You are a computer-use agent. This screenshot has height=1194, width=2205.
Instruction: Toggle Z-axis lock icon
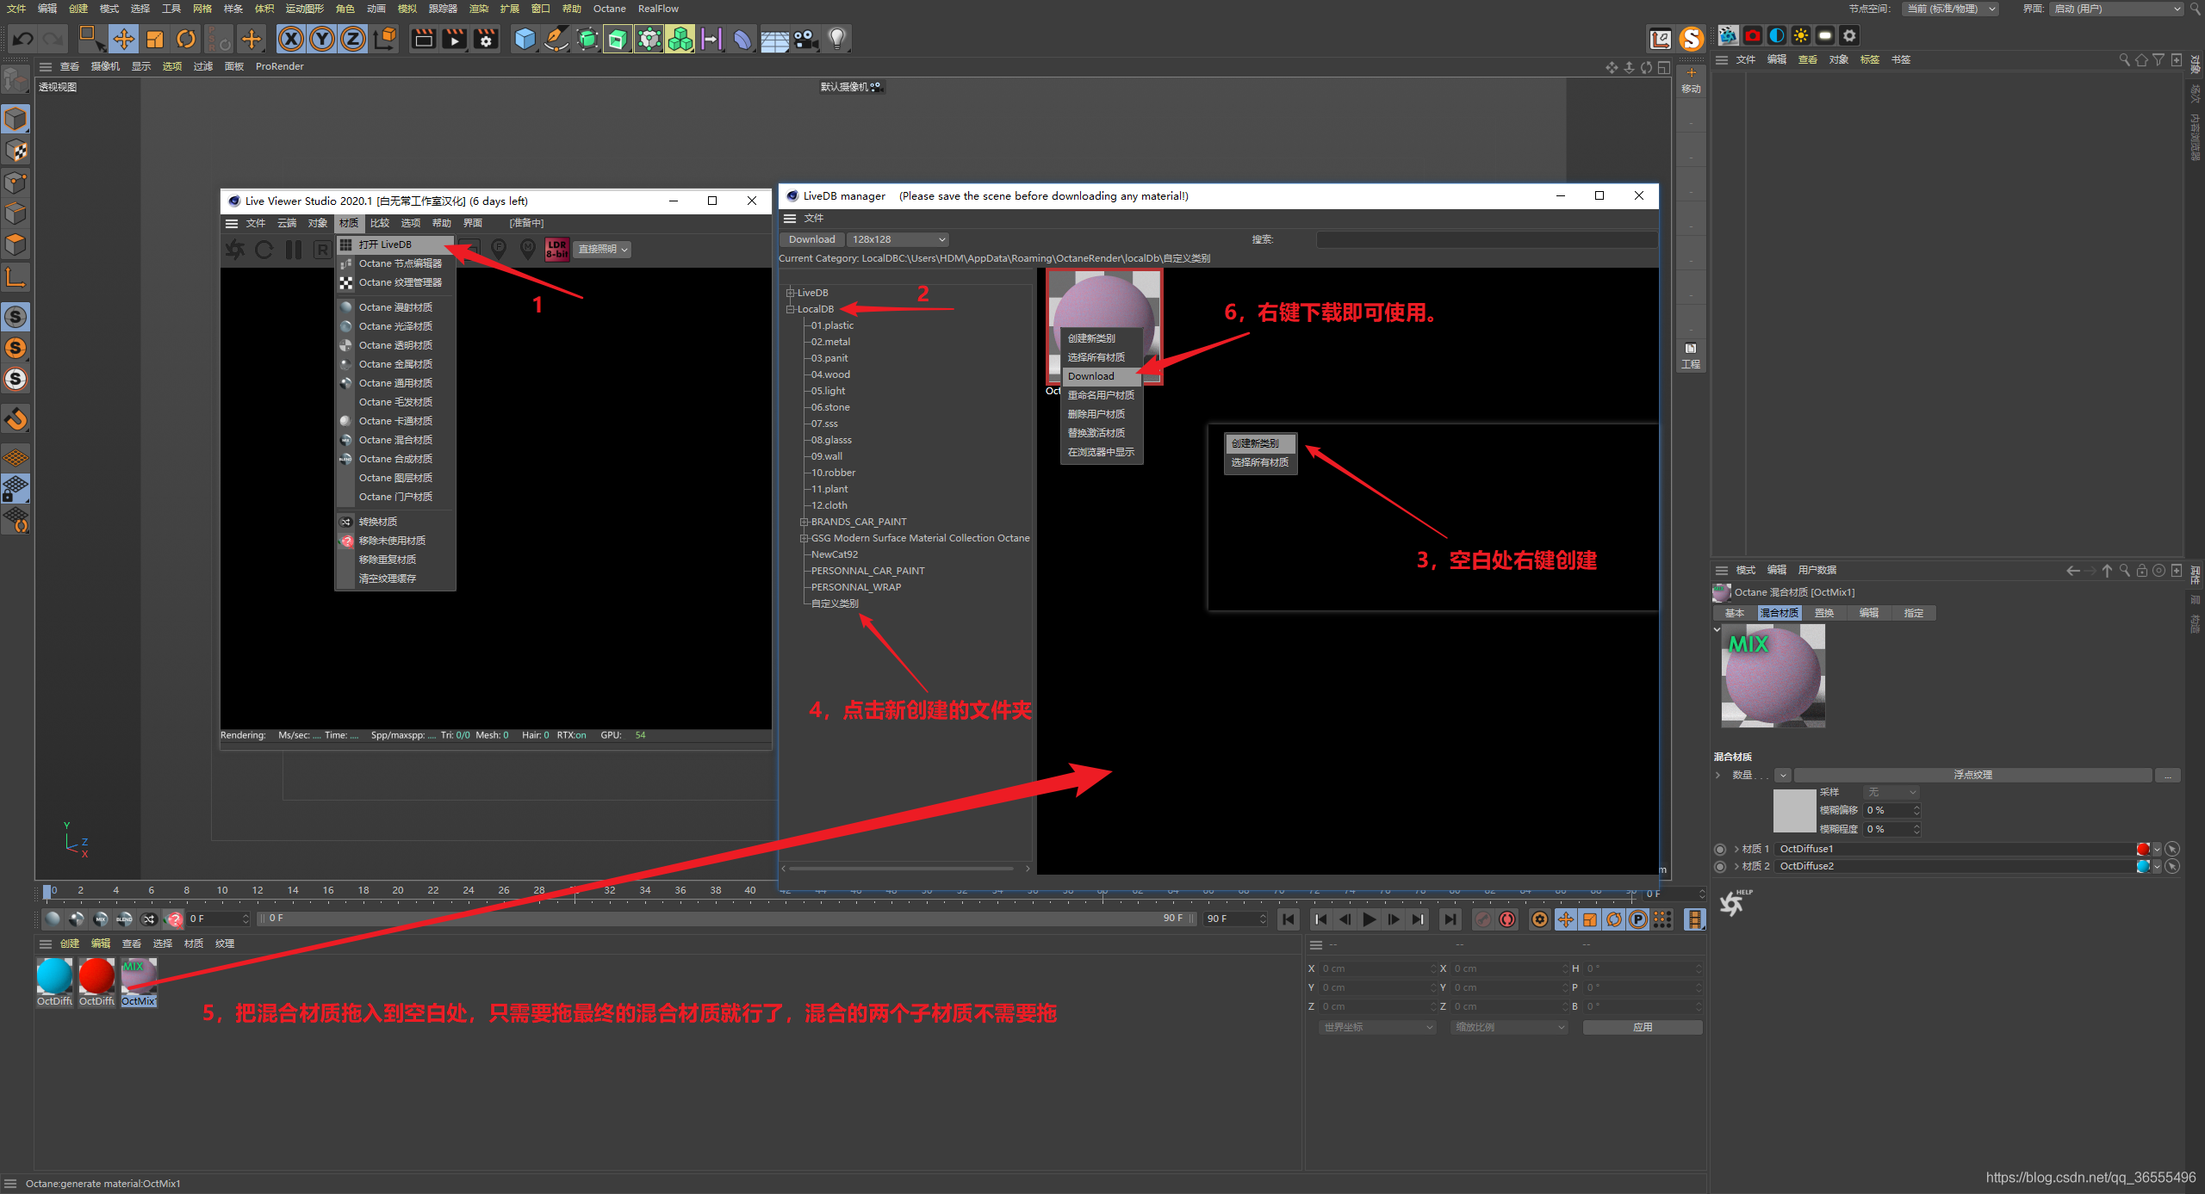pyautogui.click(x=353, y=39)
